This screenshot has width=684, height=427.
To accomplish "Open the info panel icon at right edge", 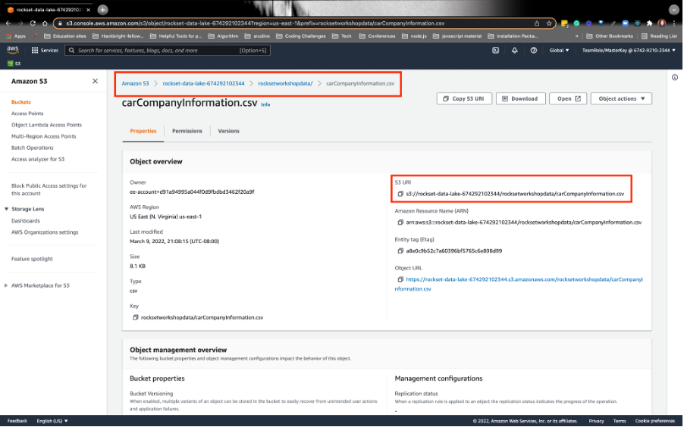I will [x=675, y=77].
